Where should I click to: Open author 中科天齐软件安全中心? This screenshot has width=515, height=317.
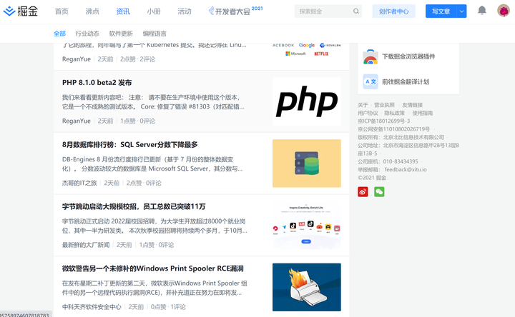[x=92, y=307]
